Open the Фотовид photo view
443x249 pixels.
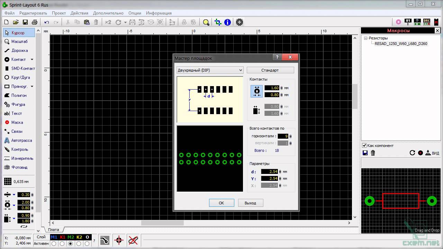coord(19,167)
